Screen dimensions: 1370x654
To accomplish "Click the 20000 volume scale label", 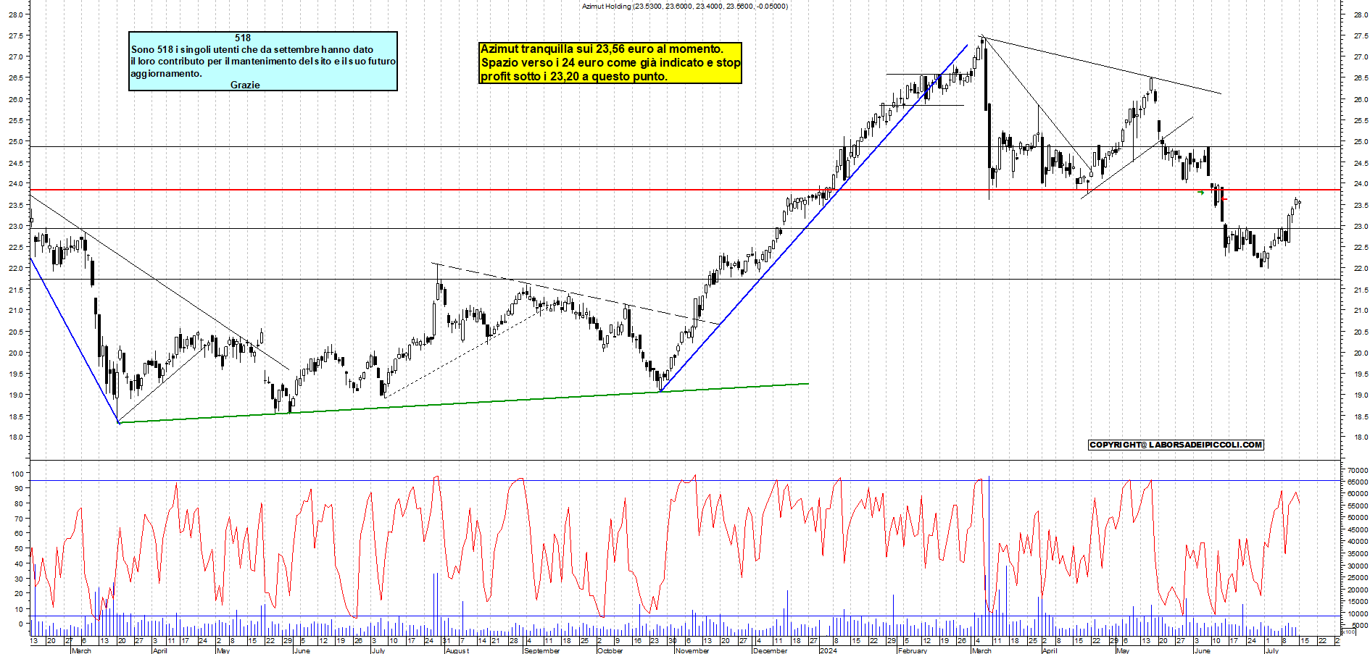I will 1358,590.
